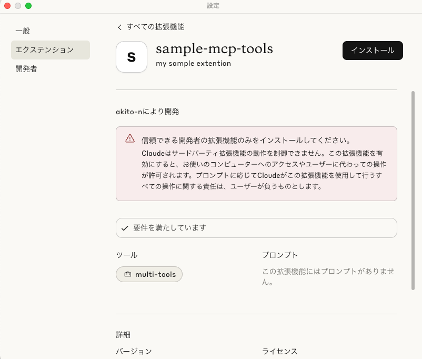Click the この拡張機能にはプロンプトがありません text
The width and height of the screenshot is (422, 359).
(328, 276)
